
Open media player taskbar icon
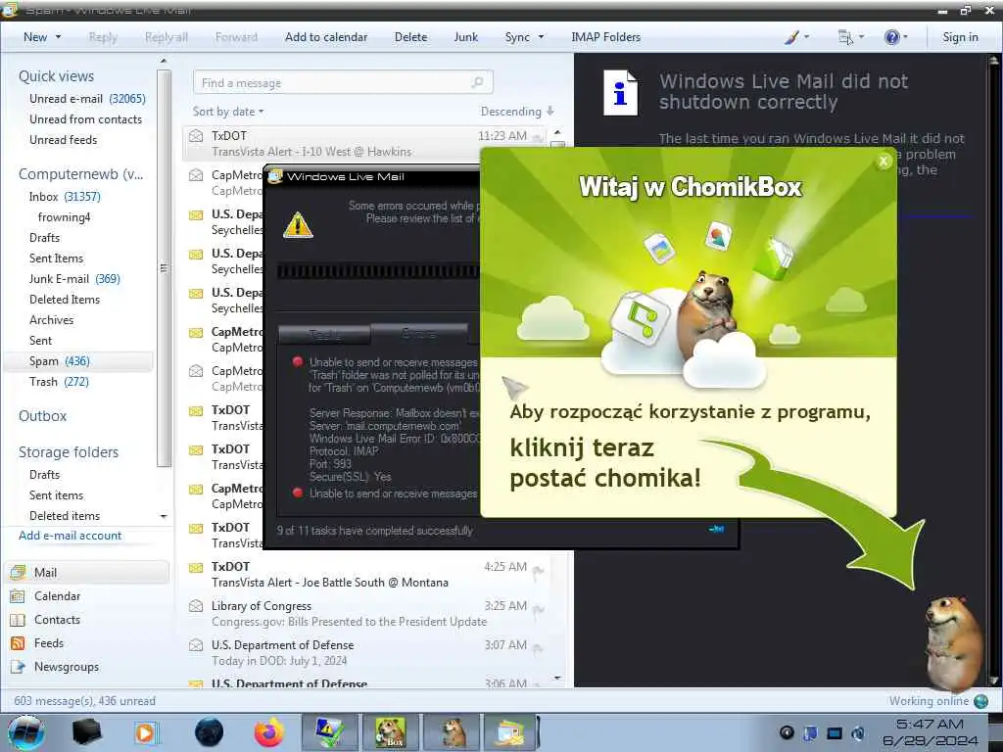pyautogui.click(x=146, y=732)
